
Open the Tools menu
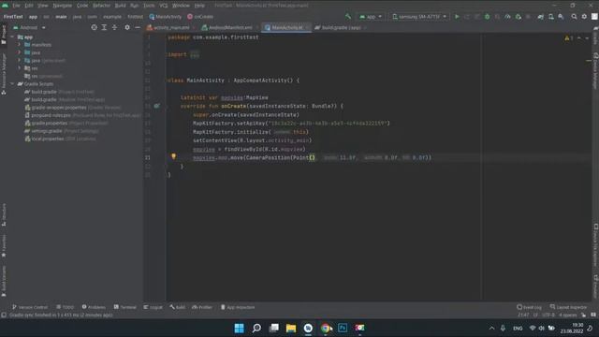click(x=149, y=6)
